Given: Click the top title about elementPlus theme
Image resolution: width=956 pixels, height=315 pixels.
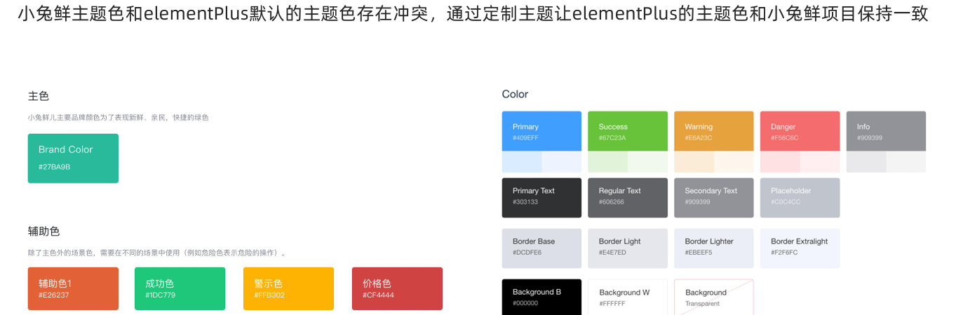Looking at the screenshot, I should click(473, 13).
